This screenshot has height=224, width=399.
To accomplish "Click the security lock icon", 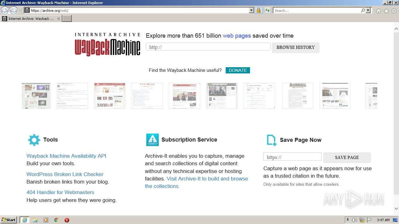I will click(x=258, y=11).
